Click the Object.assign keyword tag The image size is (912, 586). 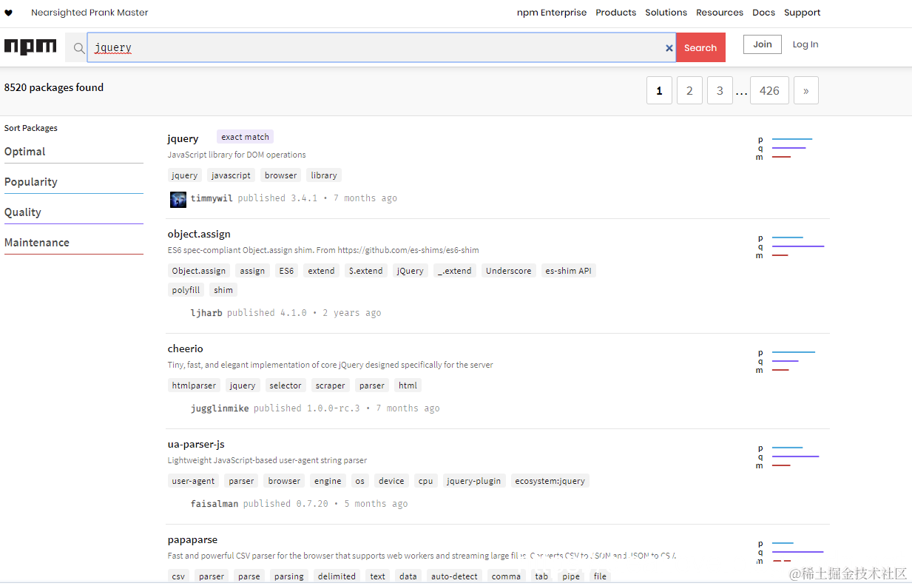[x=199, y=271]
